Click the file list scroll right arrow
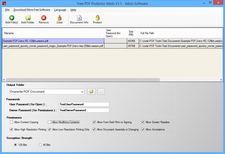 click(x=221, y=80)
